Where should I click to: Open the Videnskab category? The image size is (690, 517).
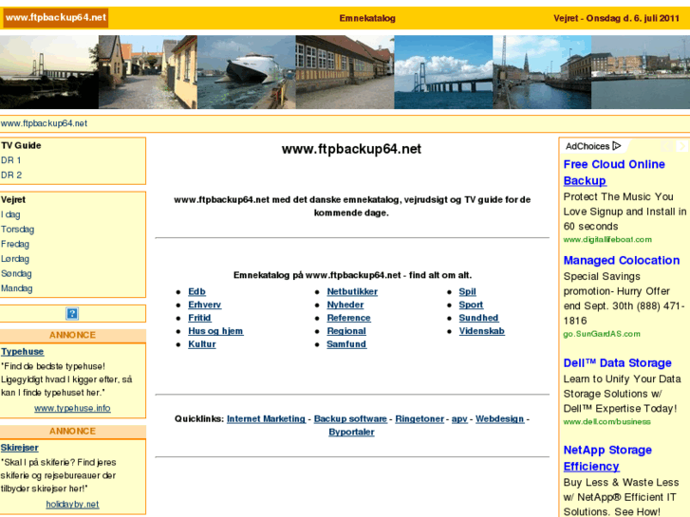click(x=481, y=331)
